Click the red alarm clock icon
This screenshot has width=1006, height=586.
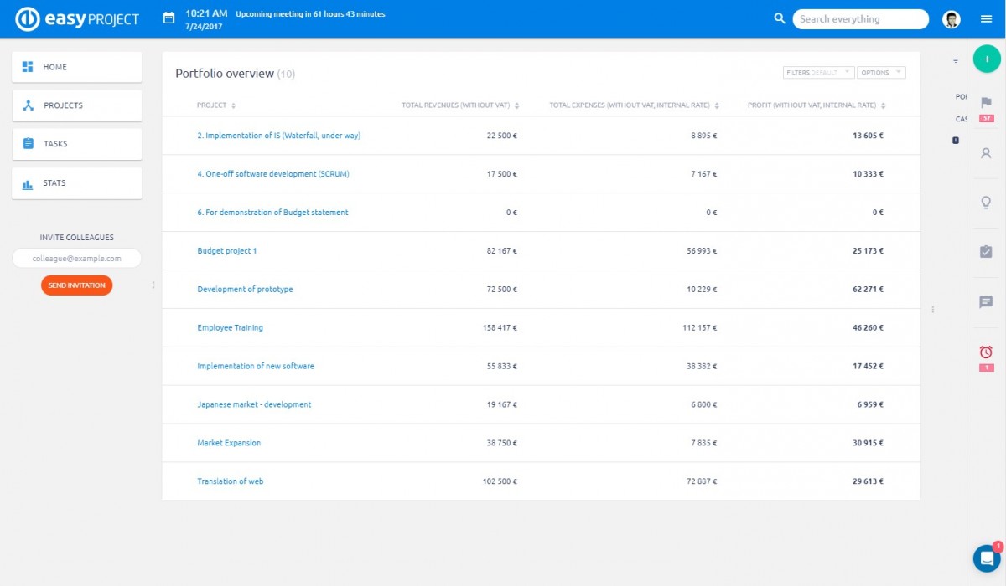(986, 352)
